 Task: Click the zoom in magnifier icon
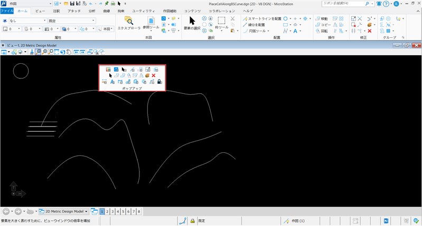pyautogui.click(x=38, y=52)
